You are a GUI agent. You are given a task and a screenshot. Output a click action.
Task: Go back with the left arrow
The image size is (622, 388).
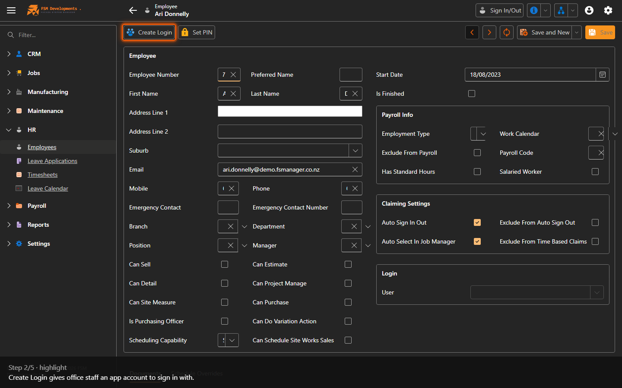click(x=133, y=10)
